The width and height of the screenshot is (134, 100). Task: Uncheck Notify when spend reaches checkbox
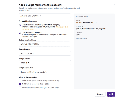pos(20,84)
